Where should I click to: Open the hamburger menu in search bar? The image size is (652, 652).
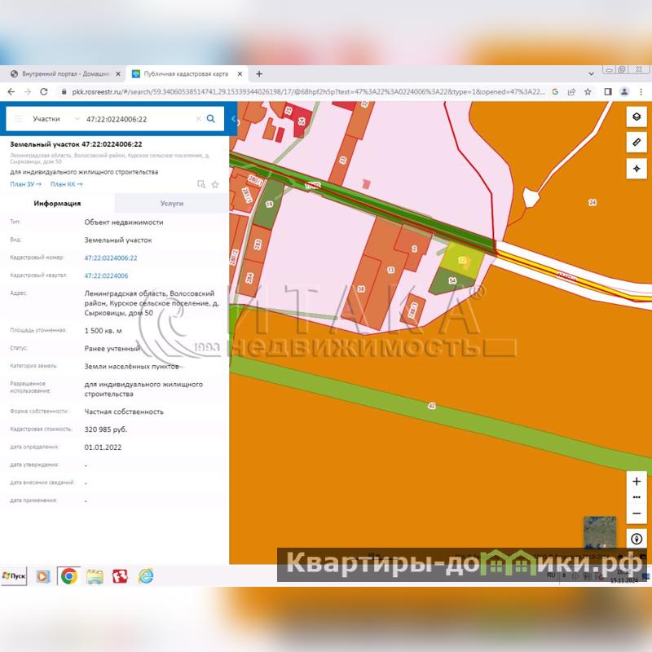[18, 119]
